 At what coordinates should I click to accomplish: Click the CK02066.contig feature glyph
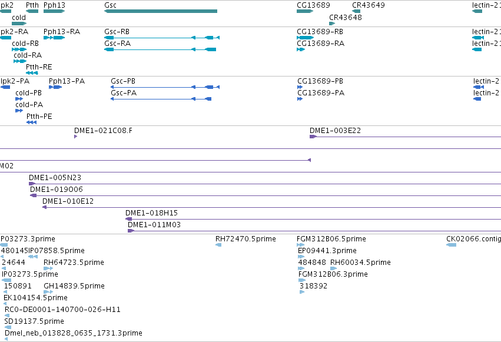[x=451, y=245]
